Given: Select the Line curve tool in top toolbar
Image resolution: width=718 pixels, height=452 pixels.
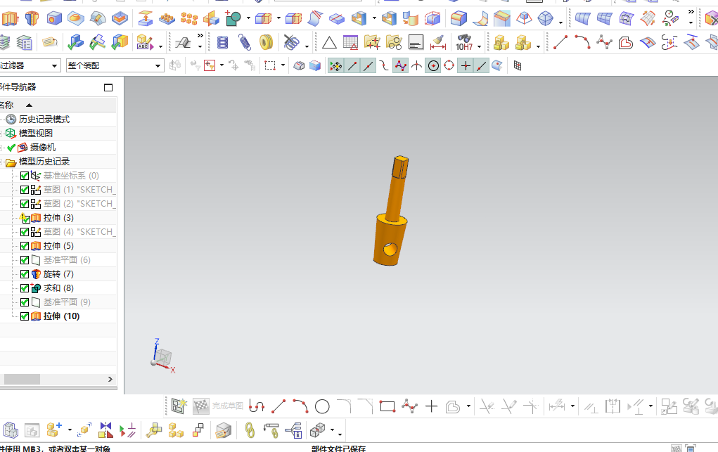Looking at the screenshot, I should (x=560, y=43).
